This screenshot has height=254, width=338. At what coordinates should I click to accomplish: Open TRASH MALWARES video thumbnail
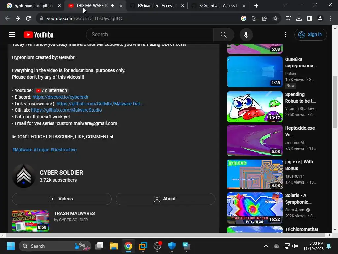[30, 221]
